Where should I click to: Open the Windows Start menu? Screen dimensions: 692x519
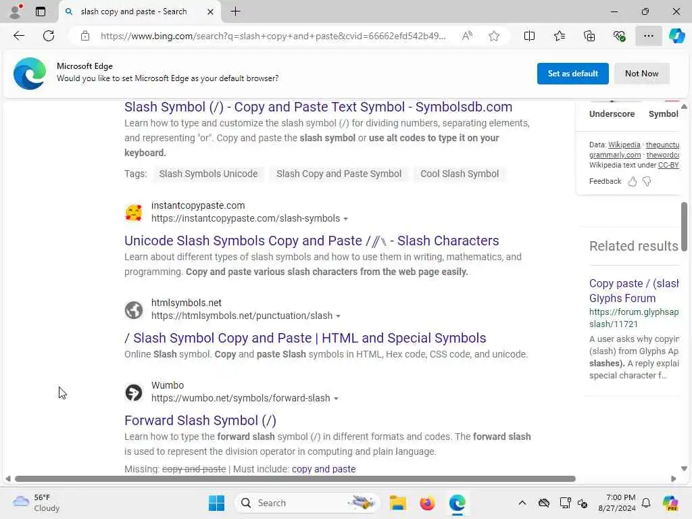point(216,503)
